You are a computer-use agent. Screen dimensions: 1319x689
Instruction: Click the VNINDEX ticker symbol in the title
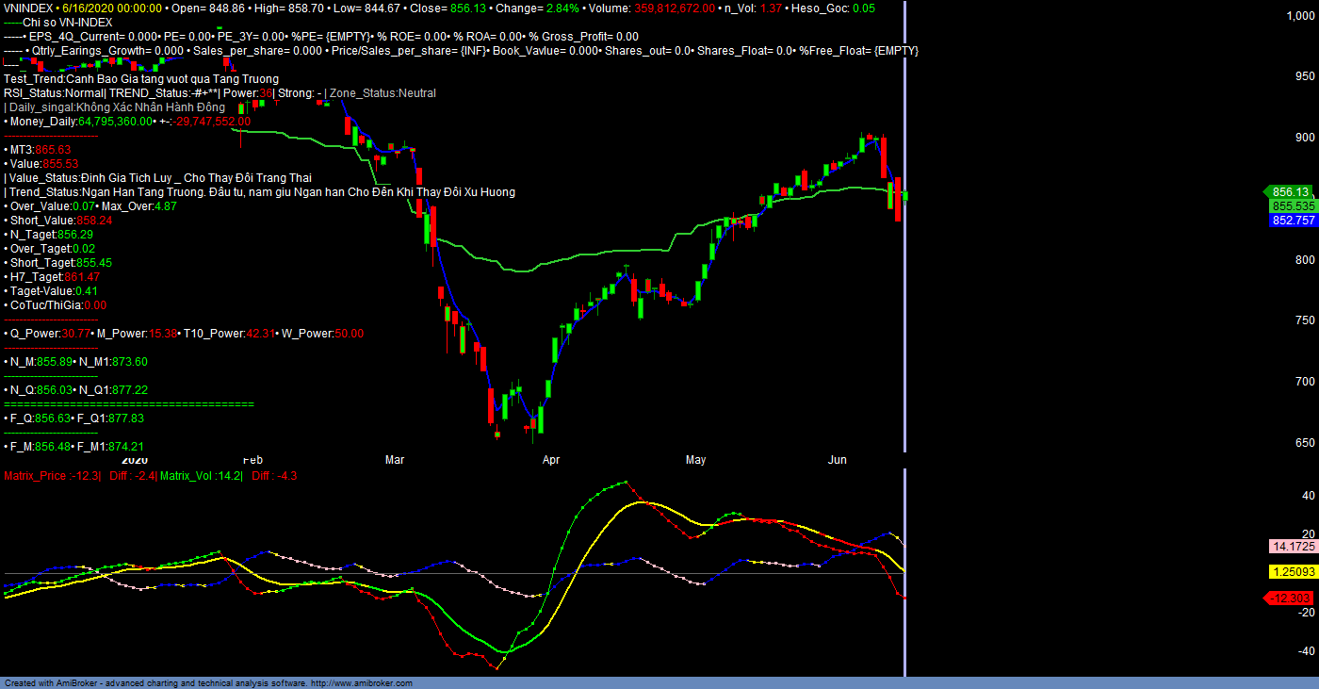28,8
